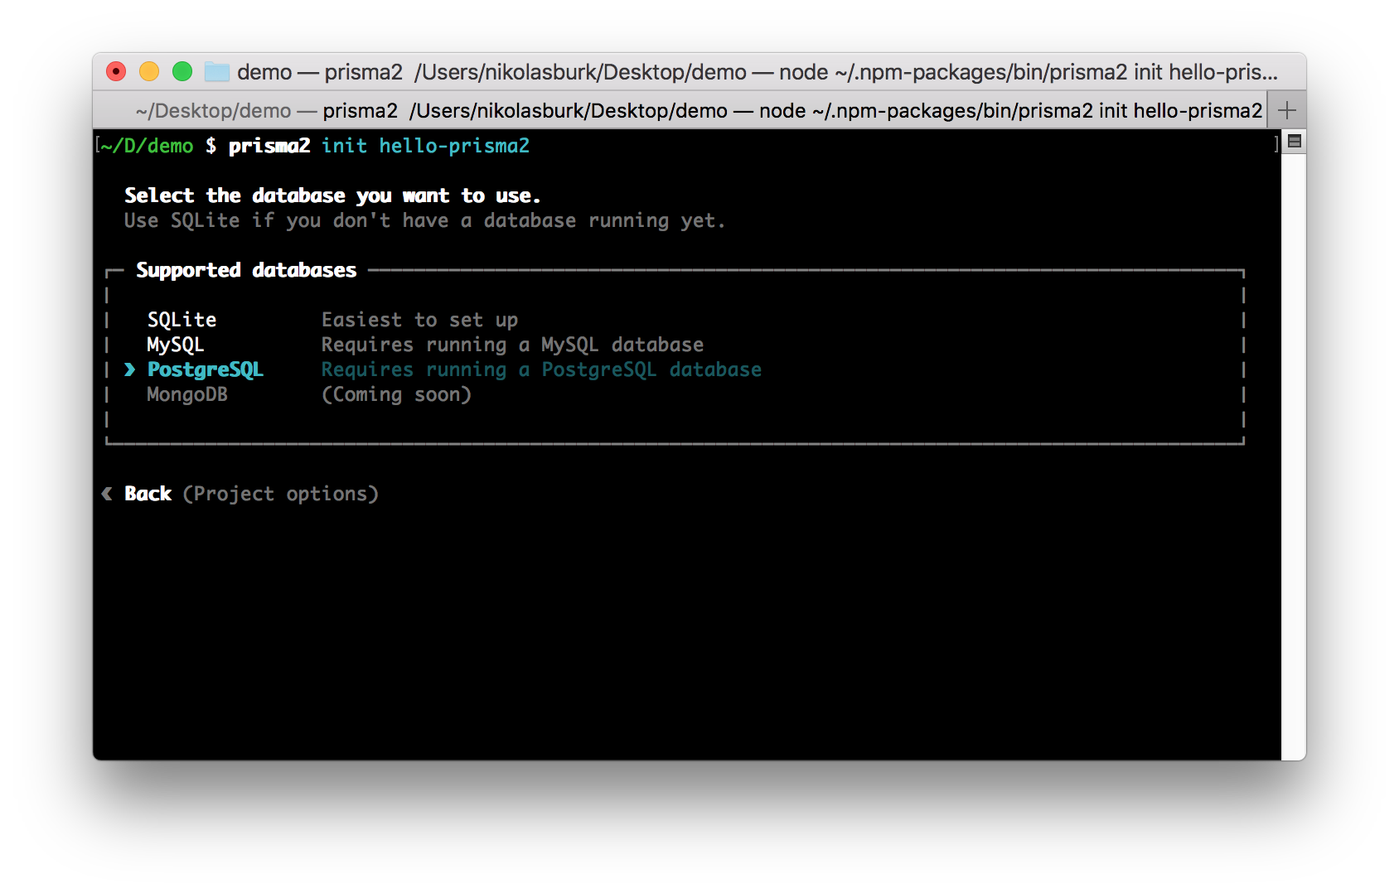Click the split pane icon above scrollbar
1399x893 pixels.
pyautogui.click(x=1295, y=142)
